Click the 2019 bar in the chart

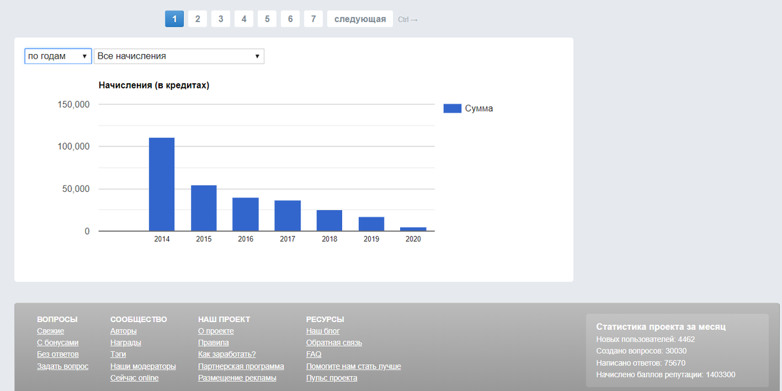coord(371,224)
